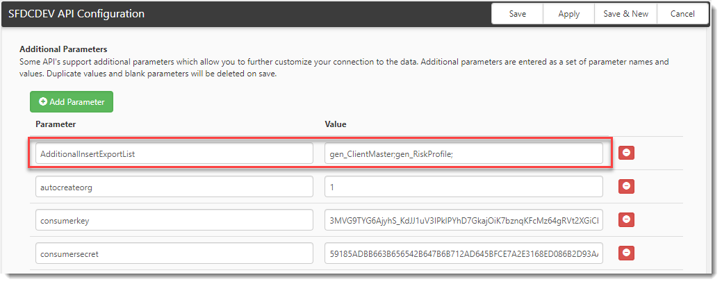
Task: Choose Save & New
Action: point(625,14)
